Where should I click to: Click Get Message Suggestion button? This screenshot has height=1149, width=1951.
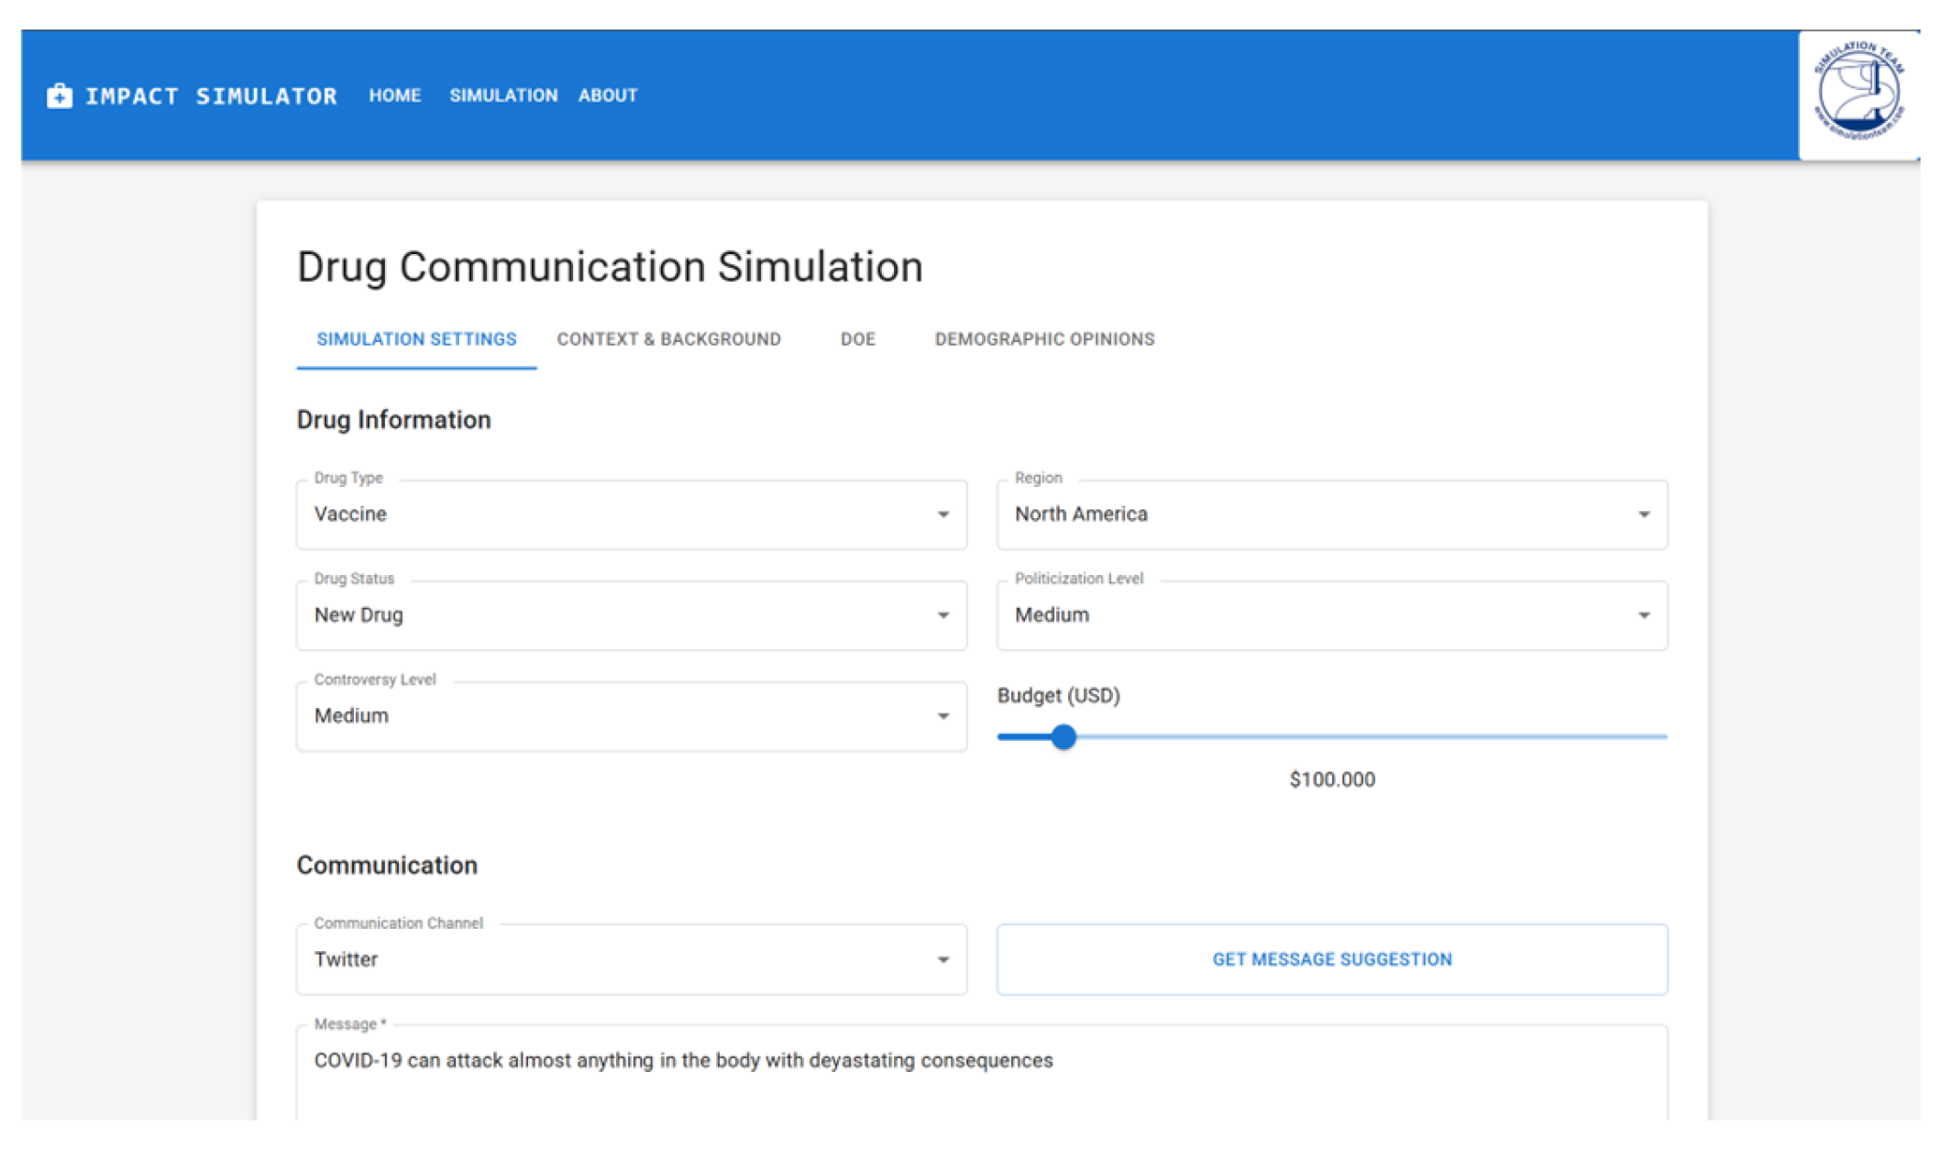pyautogui.click(x=1331, y=959)
